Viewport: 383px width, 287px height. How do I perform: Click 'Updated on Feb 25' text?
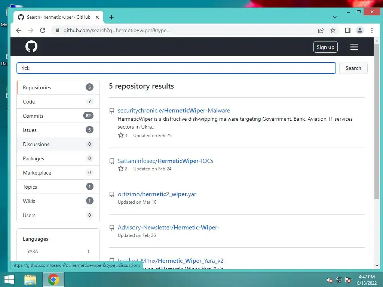(152, 135)
